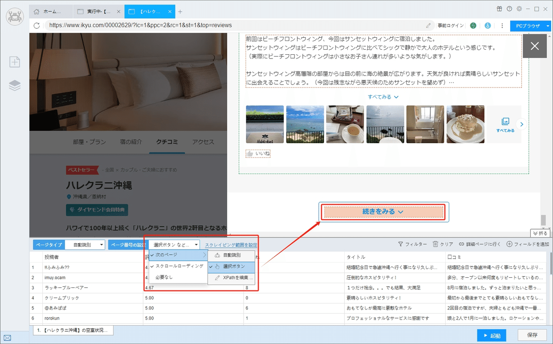Click フィールドを追加 add field button
This screenshot has width=553, height=344.
[528, 244]
